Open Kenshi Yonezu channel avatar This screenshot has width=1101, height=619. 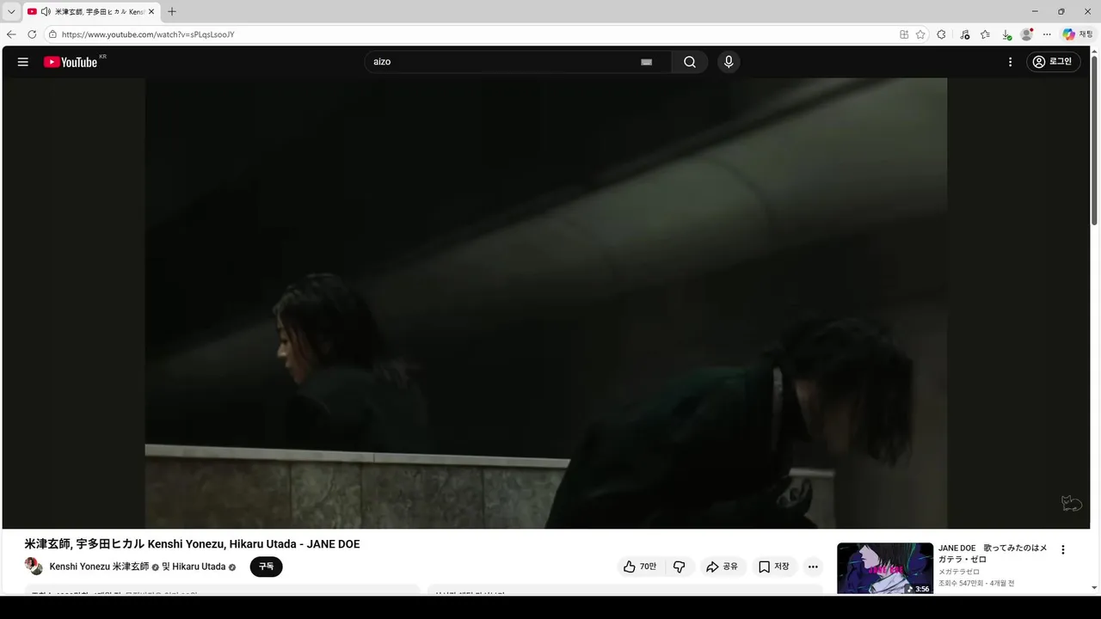tap(34, 566)
